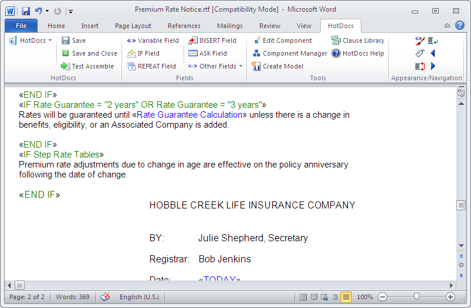Click the ruler toggle above vertical scrollbar
The height and width of the screenshot is (308, 471).
click(461, 92)
